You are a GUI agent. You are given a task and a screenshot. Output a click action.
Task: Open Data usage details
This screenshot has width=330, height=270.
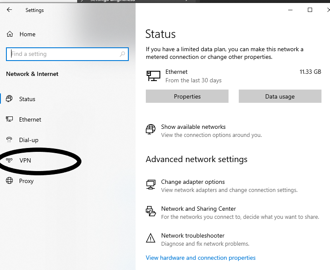[x=280, y=96]
